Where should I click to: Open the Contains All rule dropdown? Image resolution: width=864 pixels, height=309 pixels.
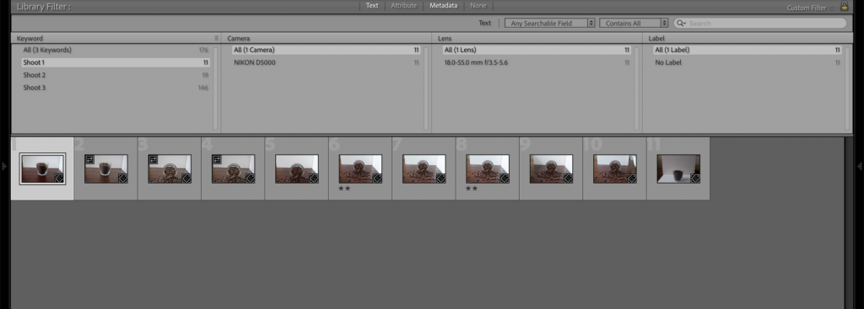(634, 23)
